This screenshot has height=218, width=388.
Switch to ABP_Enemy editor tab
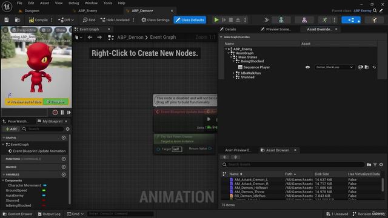[x=87, y=11]
